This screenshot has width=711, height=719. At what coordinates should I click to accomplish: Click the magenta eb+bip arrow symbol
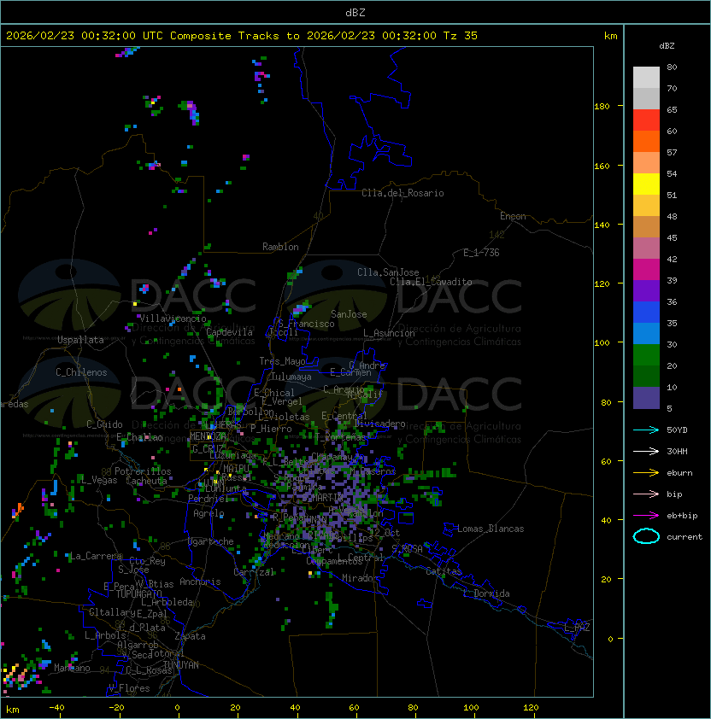646,515
